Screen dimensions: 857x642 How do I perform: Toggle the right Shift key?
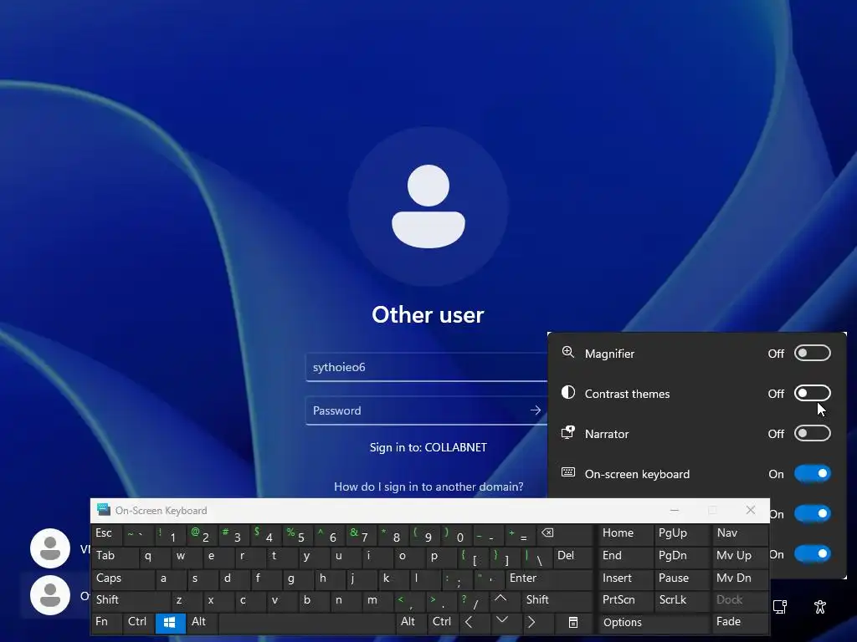pyautogui.click(x=556, y=601)
